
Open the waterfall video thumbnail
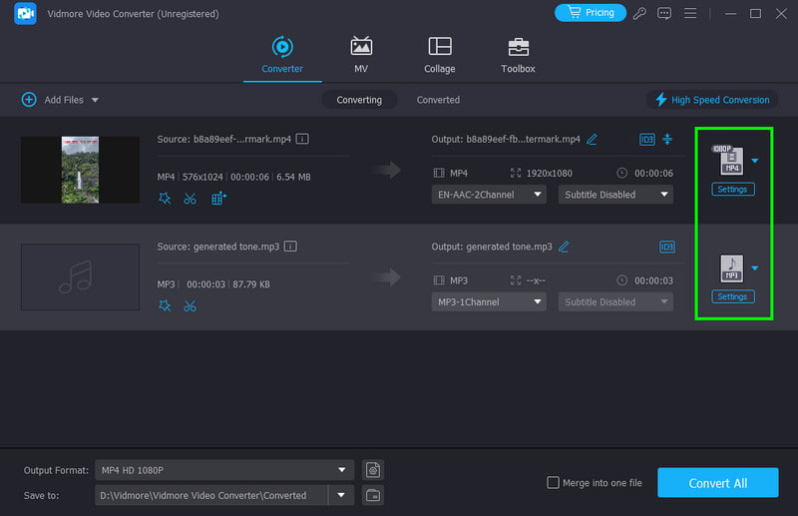click(80, 170)
